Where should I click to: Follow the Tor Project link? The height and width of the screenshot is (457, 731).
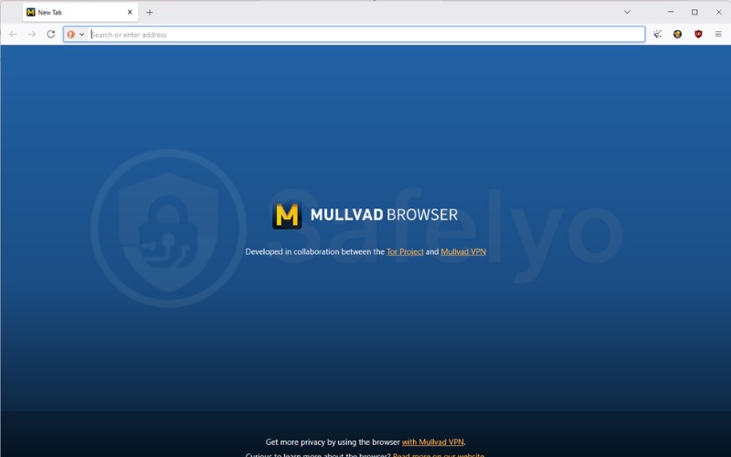click(x=405, y=252)
